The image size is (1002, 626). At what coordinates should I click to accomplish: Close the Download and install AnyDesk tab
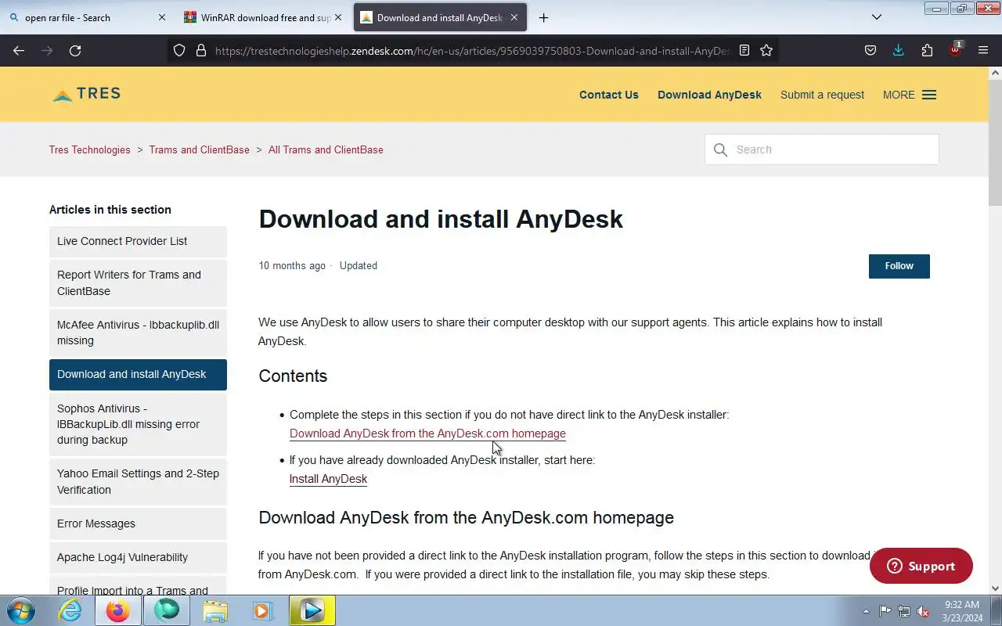pyautogui.click(x=514, y=17)
